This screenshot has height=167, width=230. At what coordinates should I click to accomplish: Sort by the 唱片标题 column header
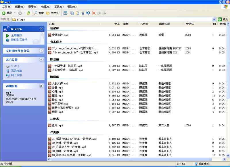coord(170,24)
